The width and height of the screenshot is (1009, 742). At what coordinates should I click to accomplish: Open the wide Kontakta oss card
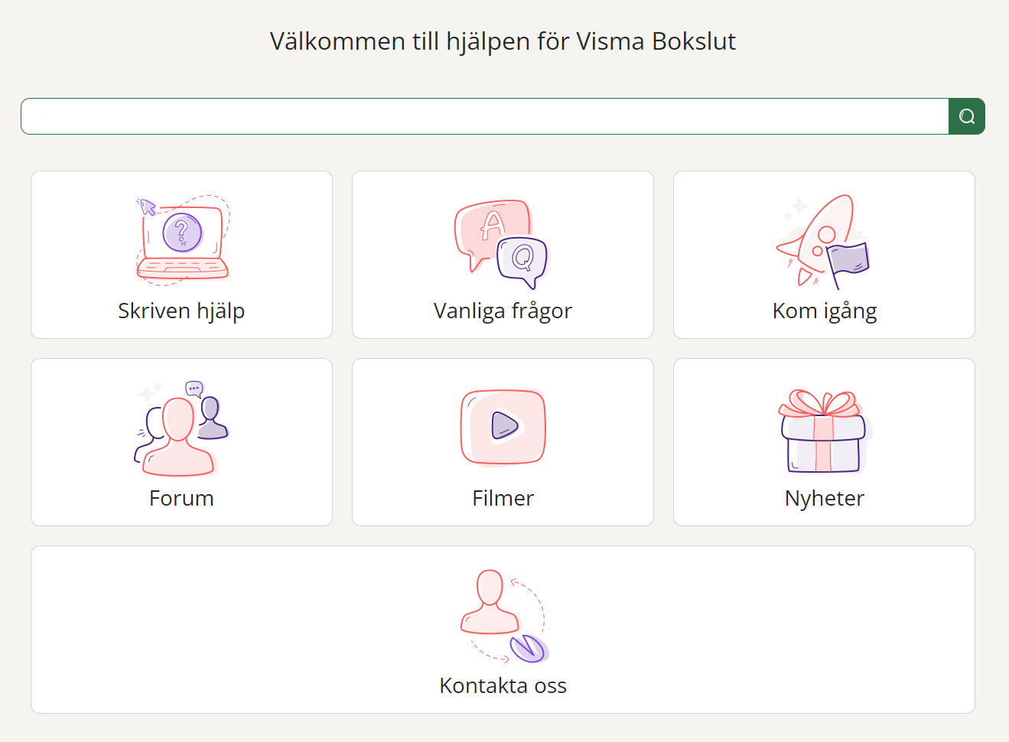(503, 630)
